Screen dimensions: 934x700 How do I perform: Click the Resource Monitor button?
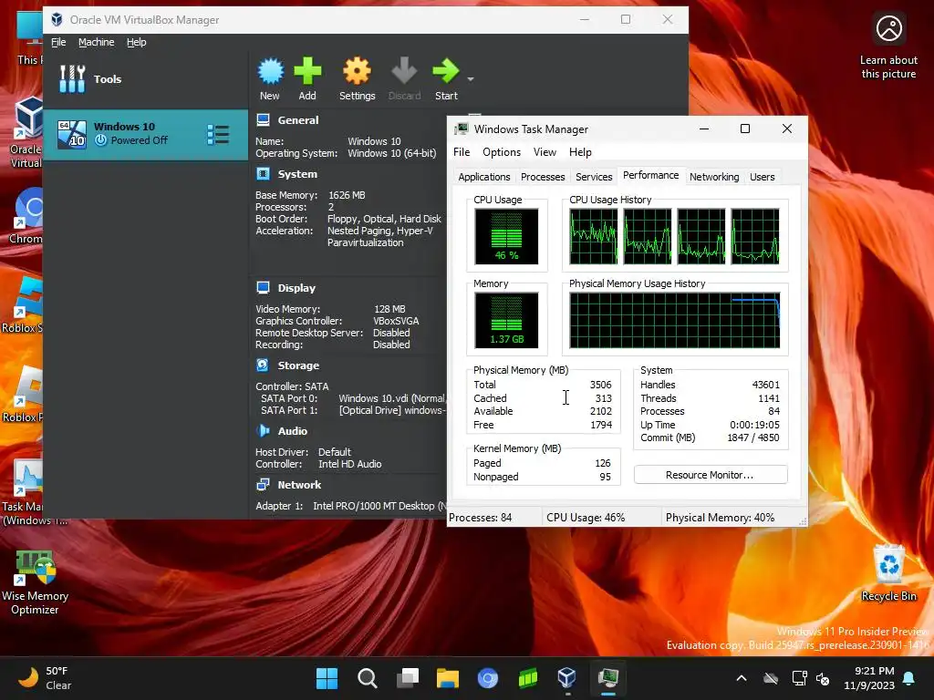tap(710, 475)
